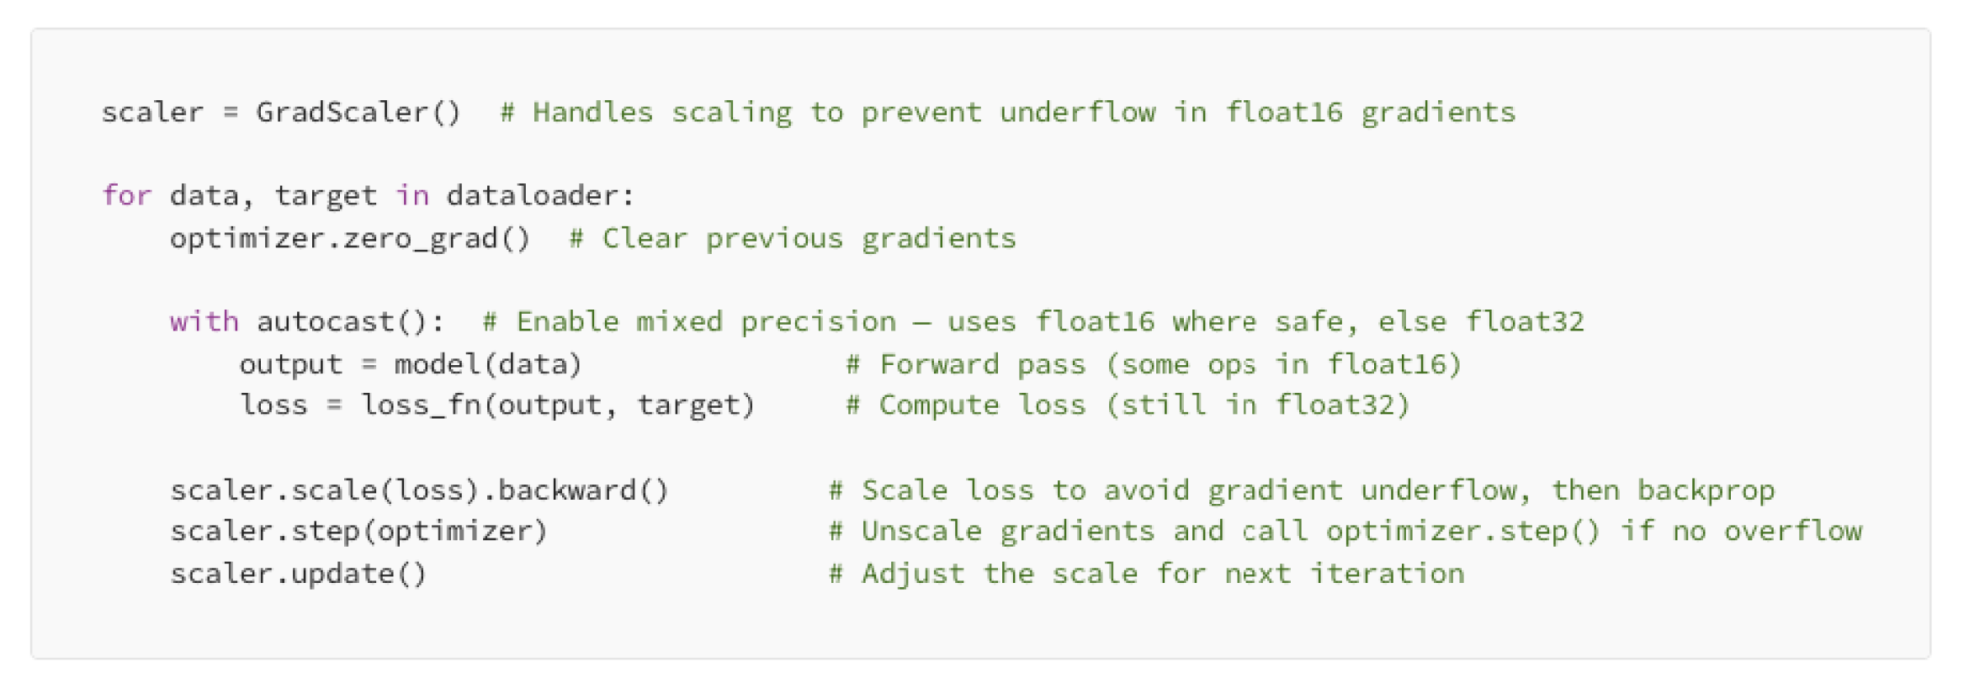Click the scaler.scale(loss).backward() statement
Screen dimensions: 1969x694
click(x=419, y=490)
